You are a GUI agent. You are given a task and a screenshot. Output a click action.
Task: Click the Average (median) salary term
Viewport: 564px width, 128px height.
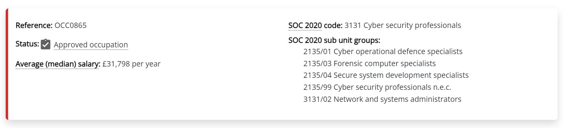58,64
